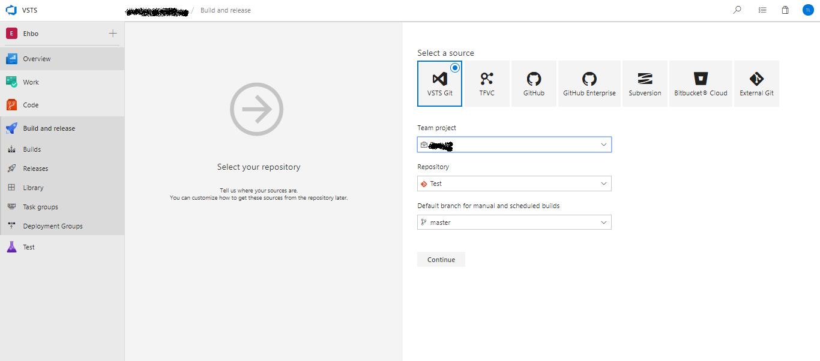Click the plus icon next to Ehbo
The width and height of the screenshot is (820, 361).
(113, 34)
